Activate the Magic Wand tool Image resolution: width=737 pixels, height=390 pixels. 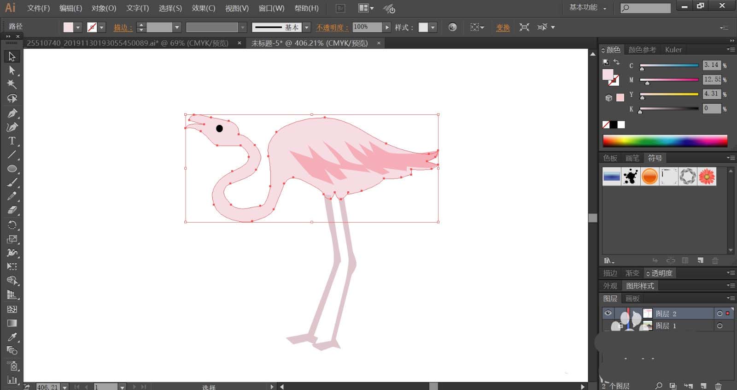(x=12, y=84)
